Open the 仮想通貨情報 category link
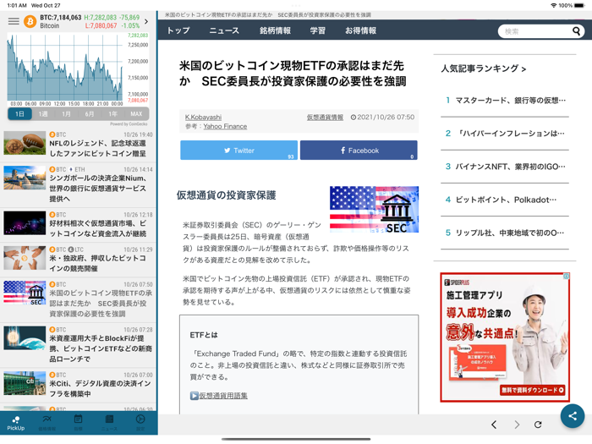 (x=325, y=117)
